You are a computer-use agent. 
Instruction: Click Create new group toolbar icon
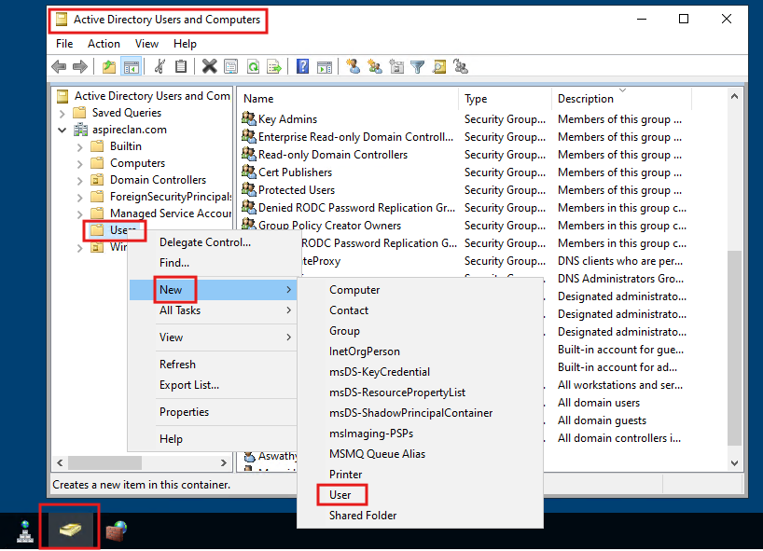(x=375, y=66)
